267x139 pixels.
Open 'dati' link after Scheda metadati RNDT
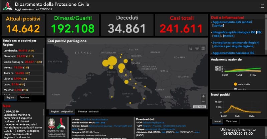pyautogui.click(x=97, y=123)
